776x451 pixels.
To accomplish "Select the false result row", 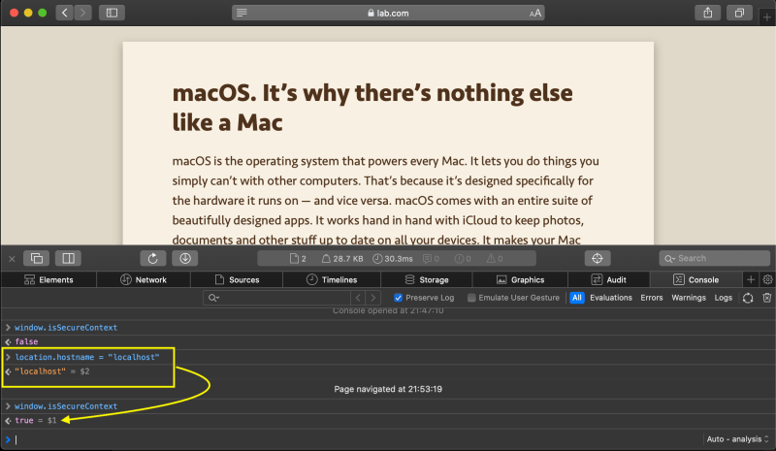I will [x=388, y=341].
